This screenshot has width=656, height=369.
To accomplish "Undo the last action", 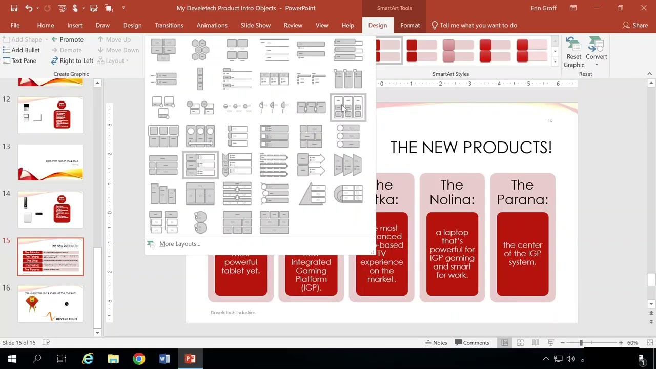I will click(x=29, y=8).
